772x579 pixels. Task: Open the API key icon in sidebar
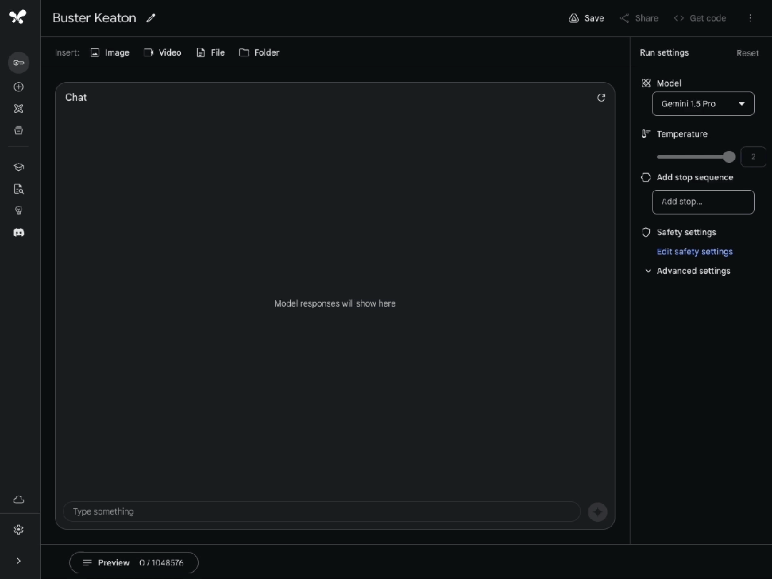19,62
